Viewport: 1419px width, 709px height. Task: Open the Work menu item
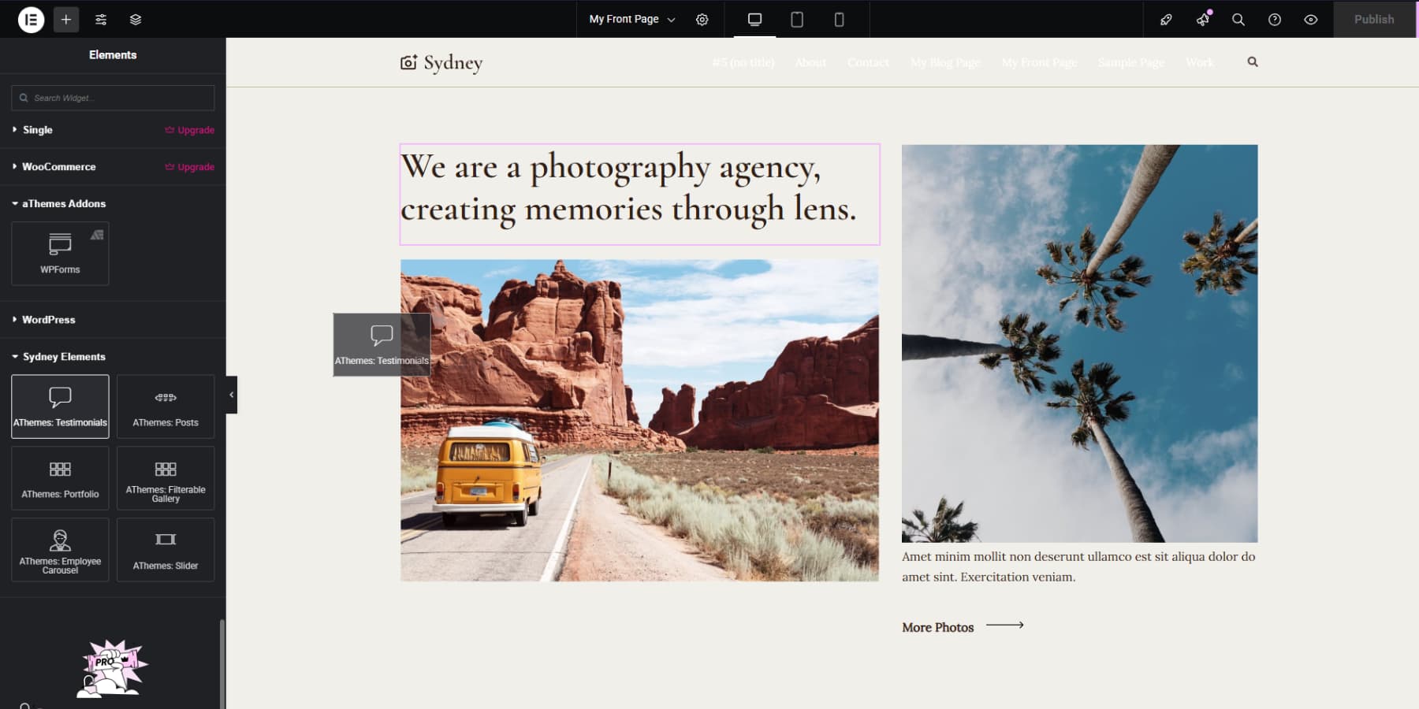pyautogui.click(x=1200, y=62)
